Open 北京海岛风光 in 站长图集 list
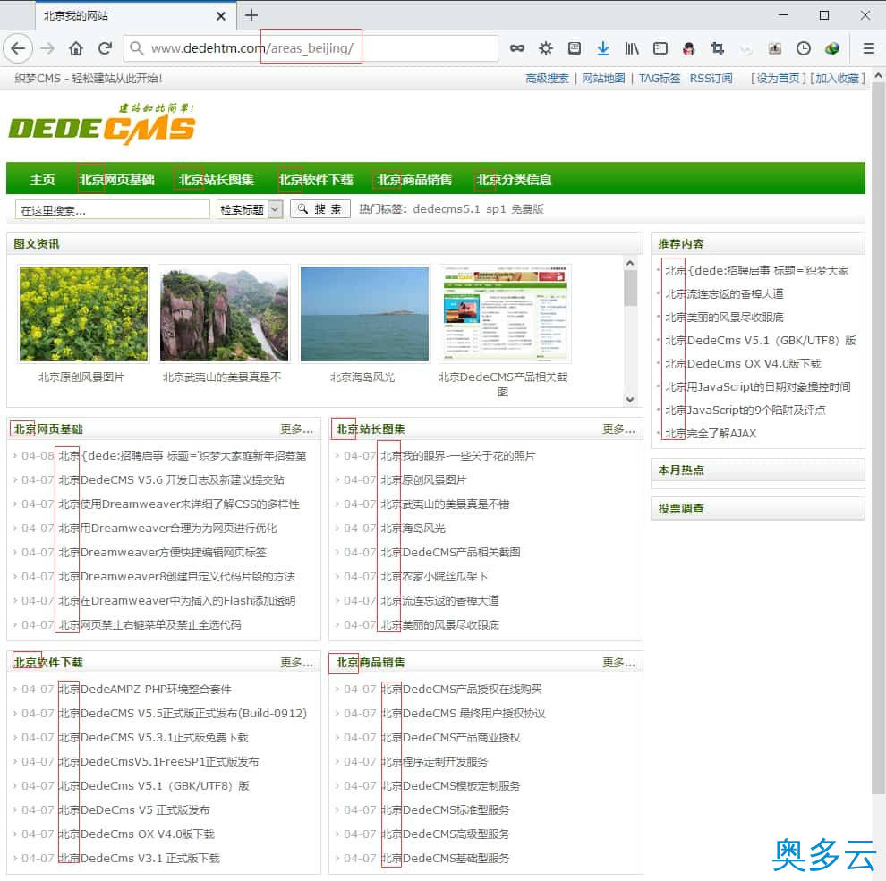The height and width of the screenshot is (881, 886). [x=413, y=529]
